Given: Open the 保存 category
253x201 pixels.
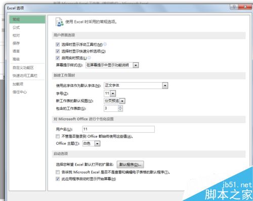Looking at the screenshot, I should point(27,44).
